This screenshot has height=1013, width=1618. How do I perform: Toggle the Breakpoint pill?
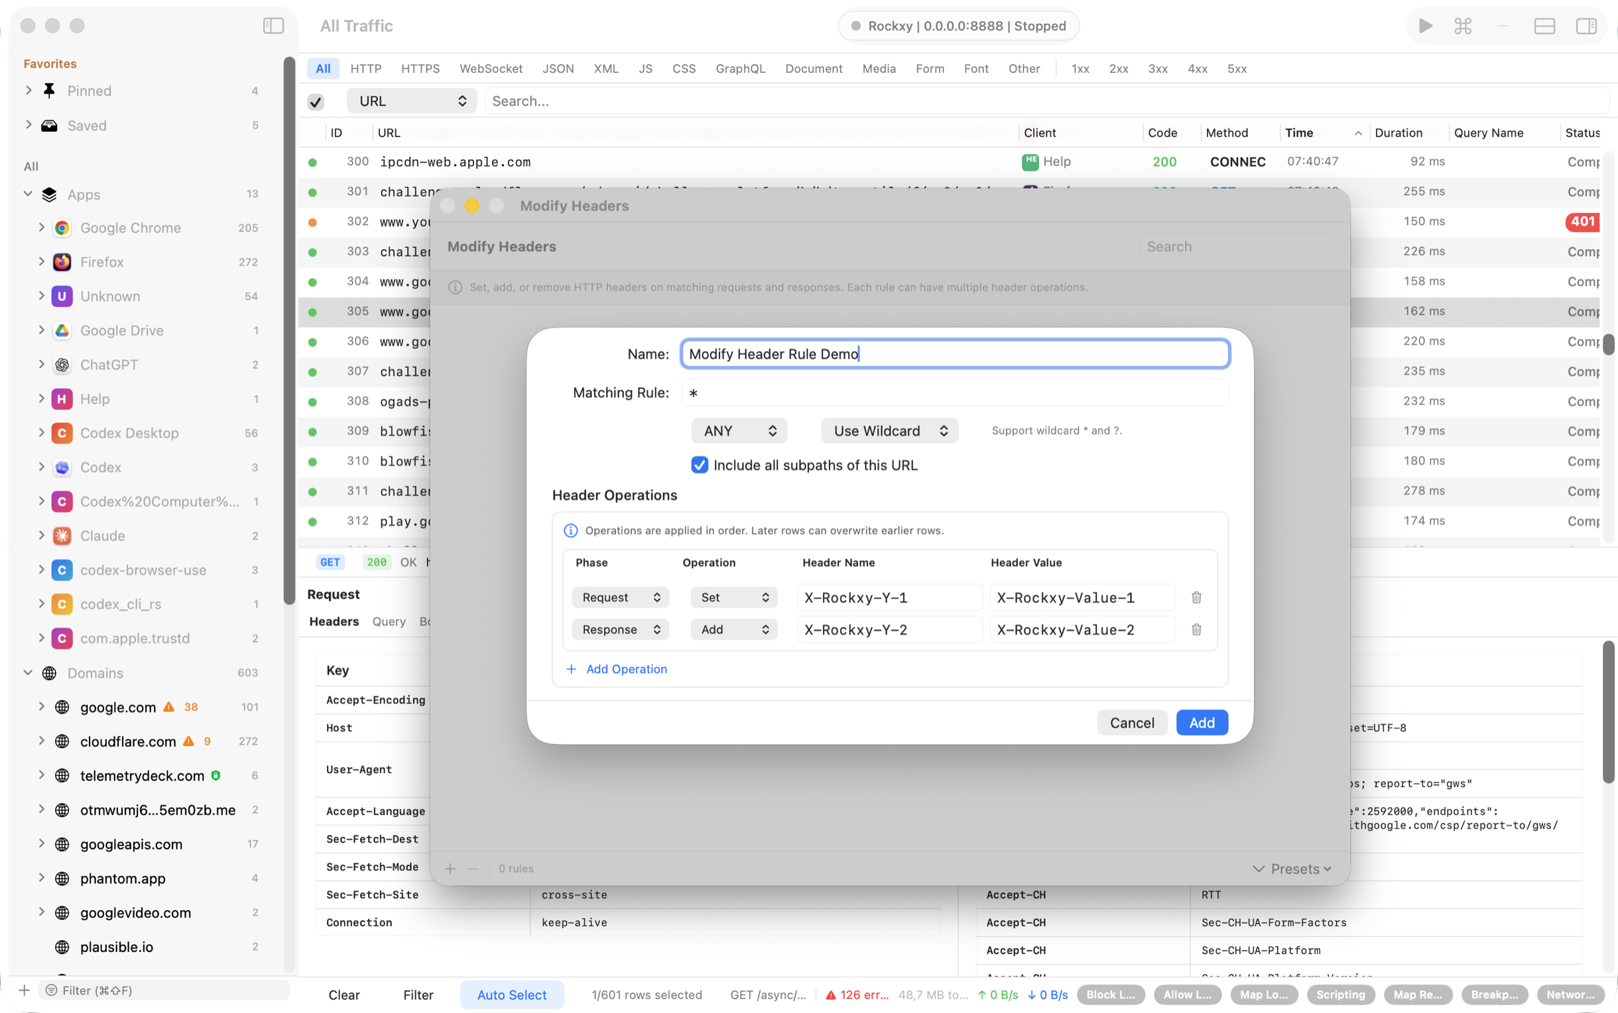coord(1494,994)
